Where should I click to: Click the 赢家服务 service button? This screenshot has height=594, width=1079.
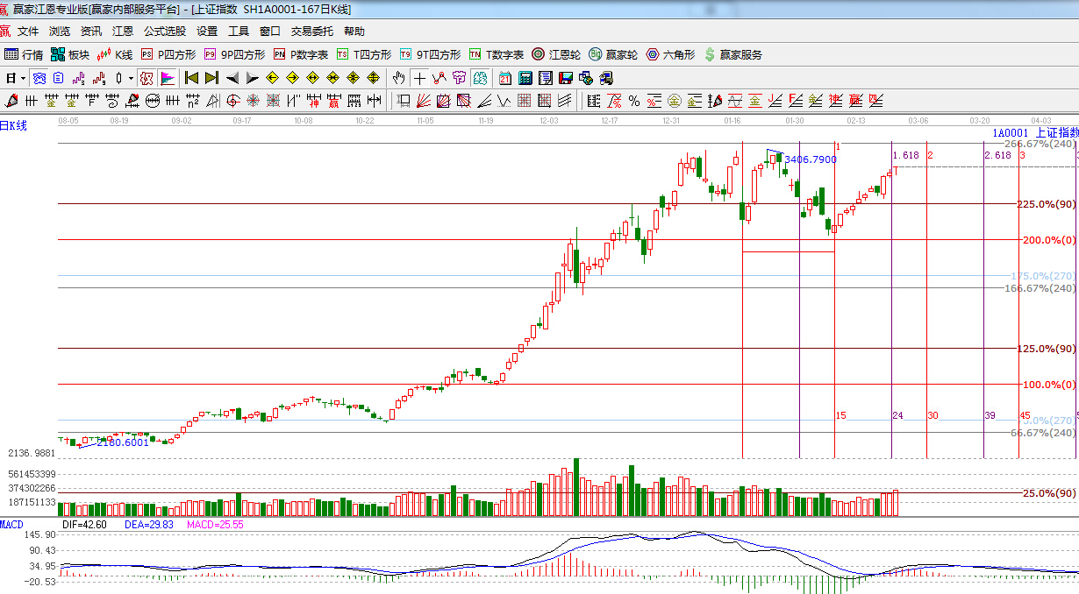click(732, 54)
